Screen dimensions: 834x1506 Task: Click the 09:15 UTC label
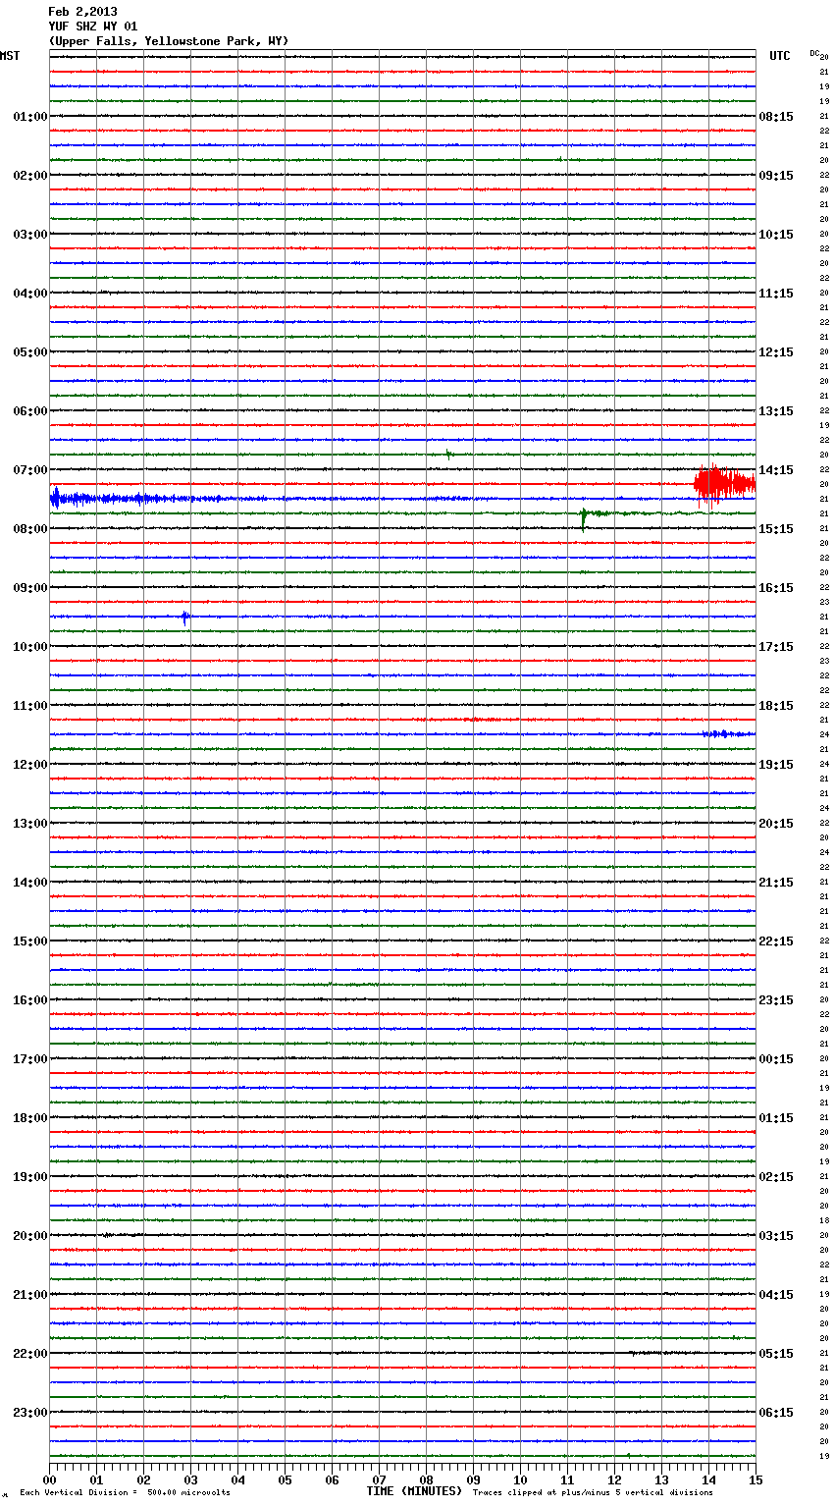pos(776,176)
